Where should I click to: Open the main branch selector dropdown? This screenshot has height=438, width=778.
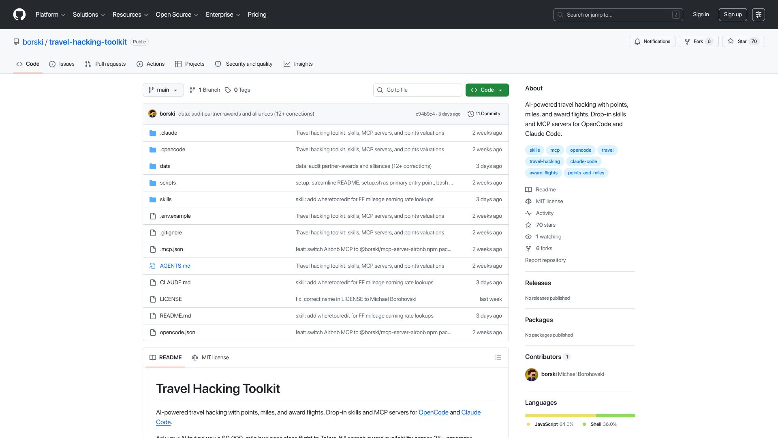[163, 90]
